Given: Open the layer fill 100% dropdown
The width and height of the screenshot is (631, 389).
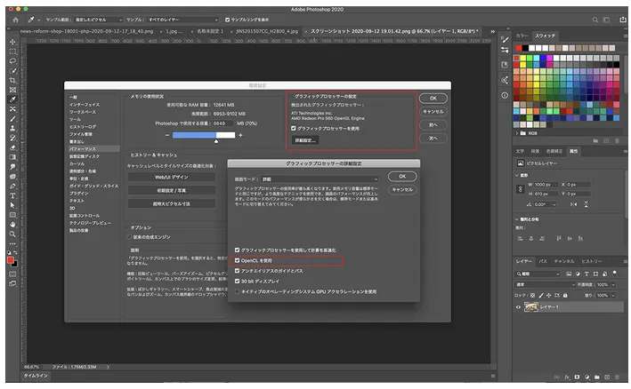Looking at the screenshot, I should pyautogui.click(x=613, y=296).
